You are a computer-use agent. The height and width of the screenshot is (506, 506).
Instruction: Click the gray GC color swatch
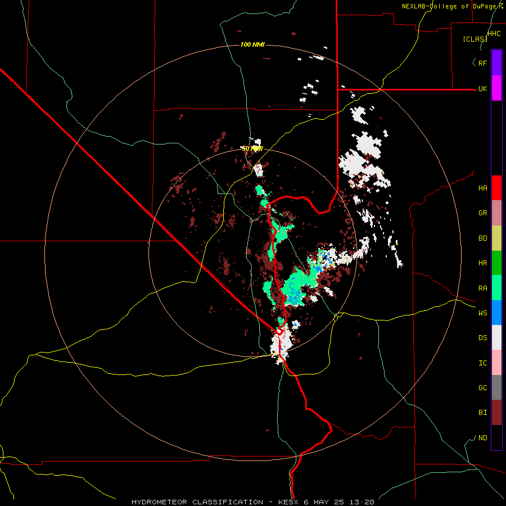pyautogui.click(x=496, y=387)
